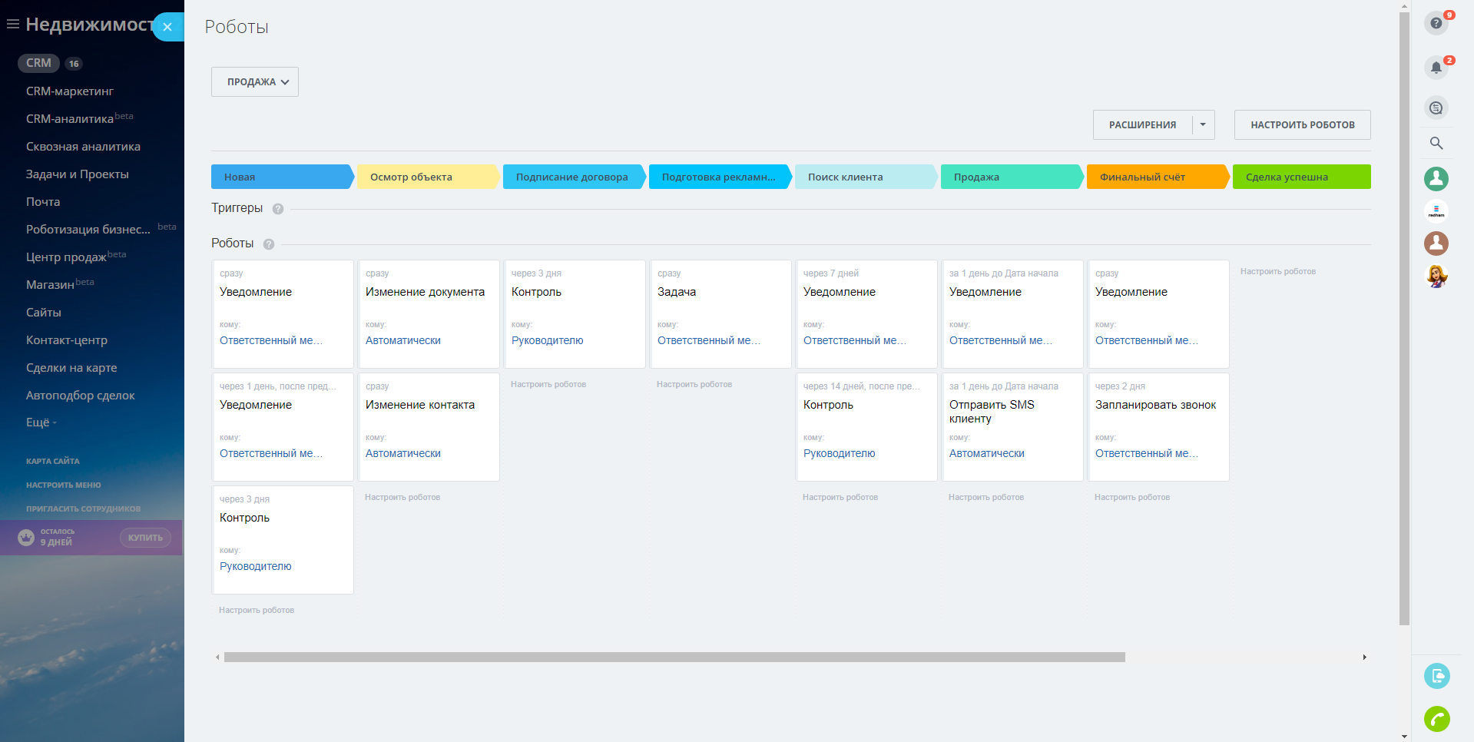Screen dimensions: 1474x742
Task: Open the chat messages icon in right sidebar
Action: tap(1436, 108)
